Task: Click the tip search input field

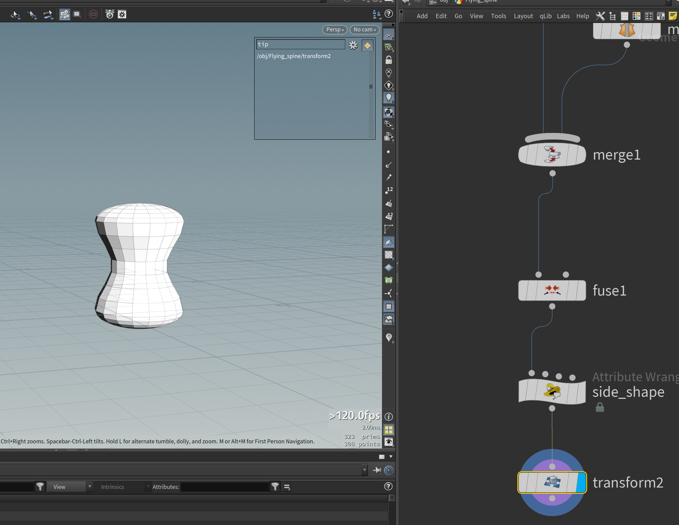Action: coord(300,44)
